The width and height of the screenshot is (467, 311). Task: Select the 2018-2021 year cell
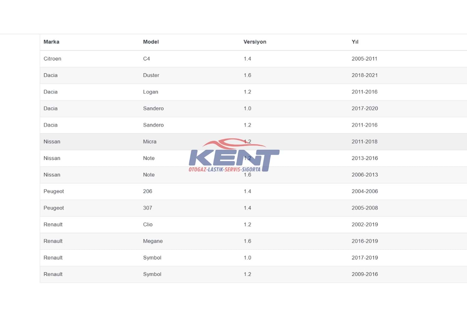(x=365, y=75)
